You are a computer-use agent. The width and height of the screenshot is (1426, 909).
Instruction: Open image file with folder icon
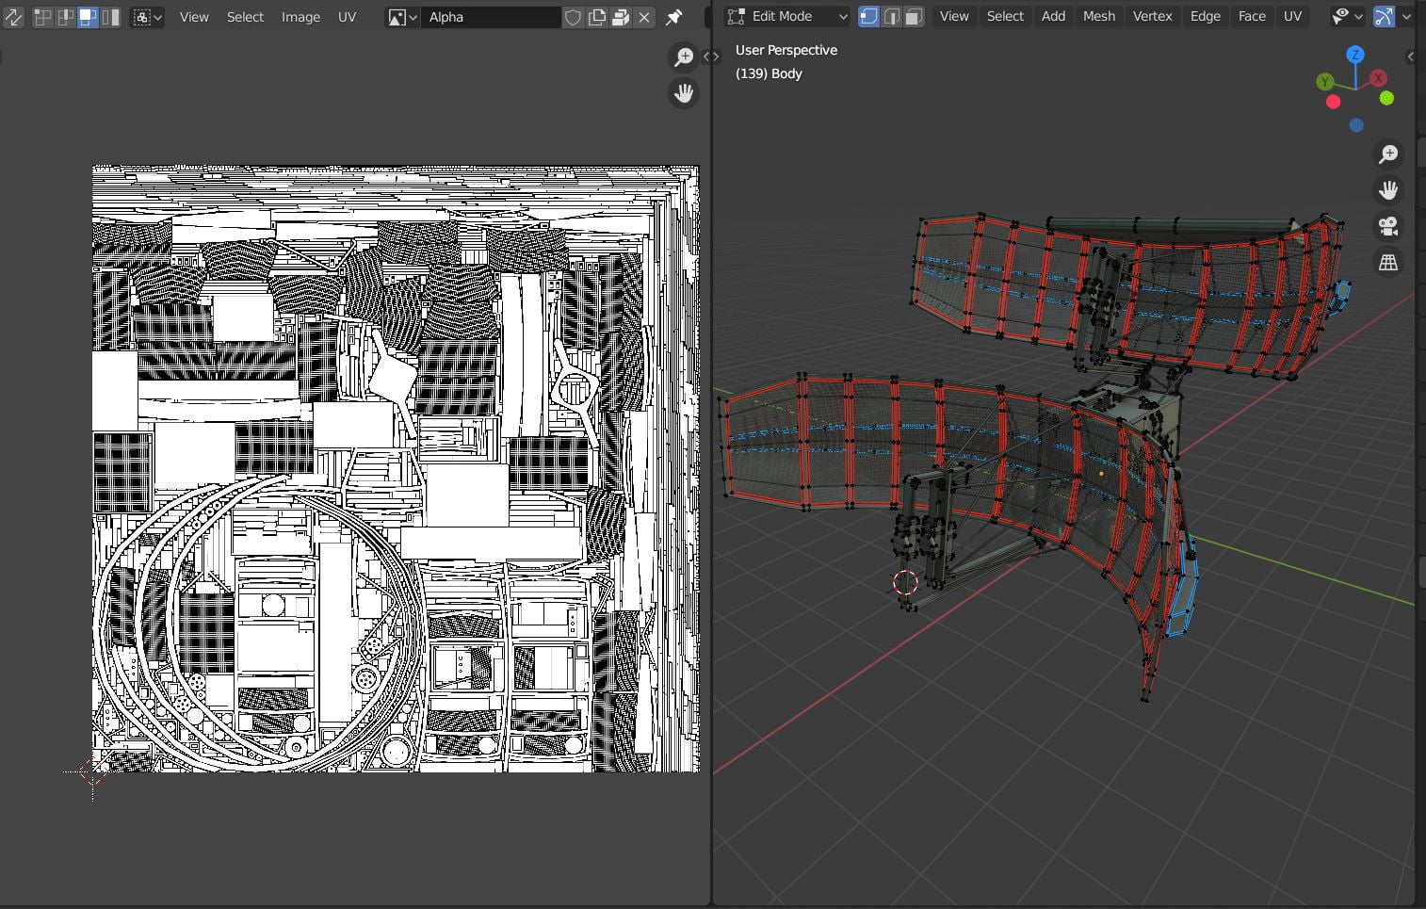(x=621, y=17)
